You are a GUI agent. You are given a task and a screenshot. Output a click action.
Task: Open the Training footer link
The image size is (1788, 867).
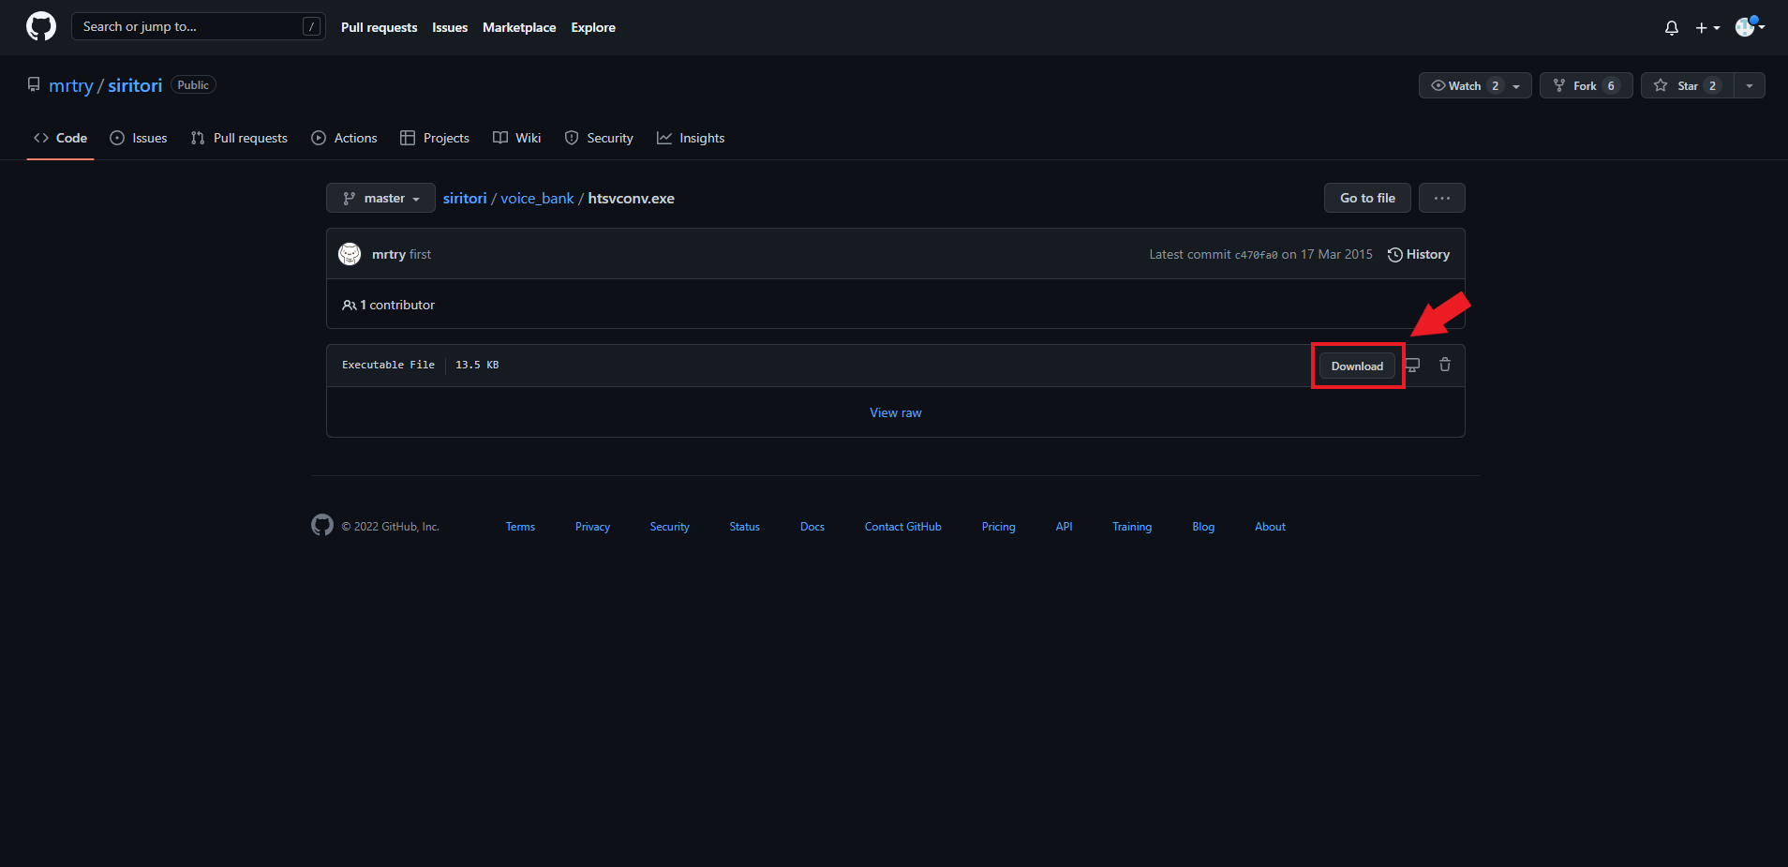[x=1132, y=527]
